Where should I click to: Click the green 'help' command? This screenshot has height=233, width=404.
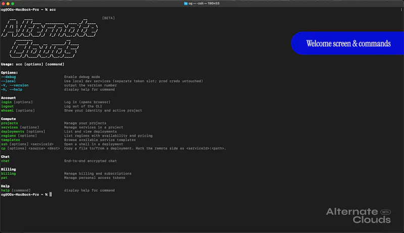[5, 190]
